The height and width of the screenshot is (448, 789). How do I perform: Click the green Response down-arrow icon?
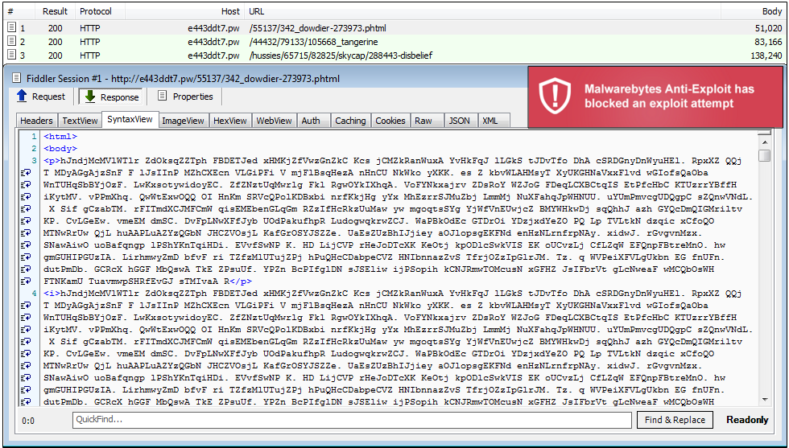(89, 97)
